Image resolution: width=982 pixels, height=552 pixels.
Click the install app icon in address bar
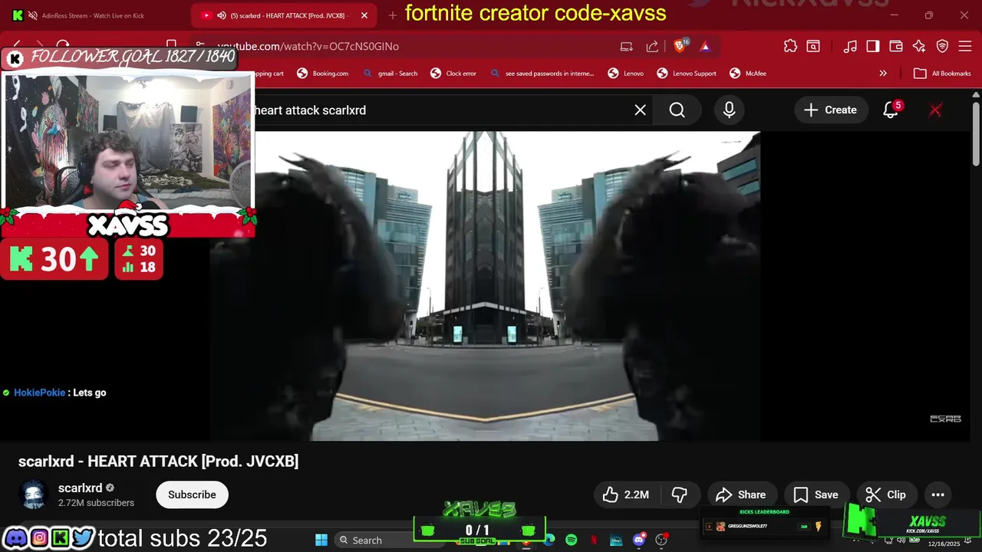click(x=626, y=47)
